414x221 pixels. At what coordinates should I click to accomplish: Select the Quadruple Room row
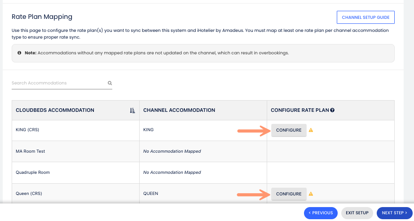pos(33,172)
